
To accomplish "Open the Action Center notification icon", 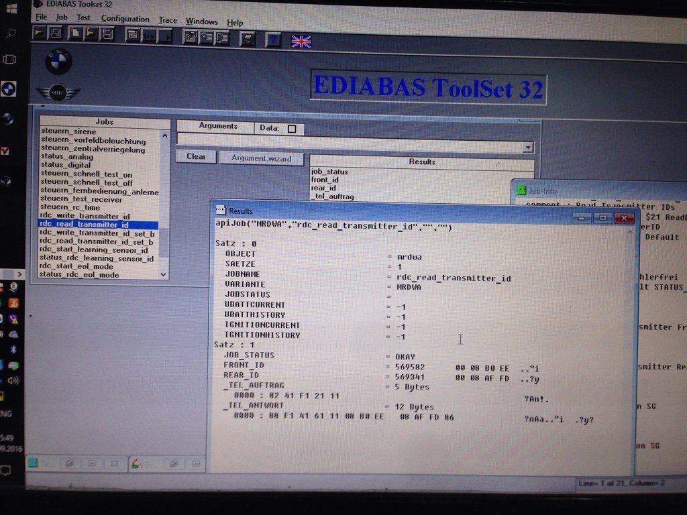I will point(5,471).
